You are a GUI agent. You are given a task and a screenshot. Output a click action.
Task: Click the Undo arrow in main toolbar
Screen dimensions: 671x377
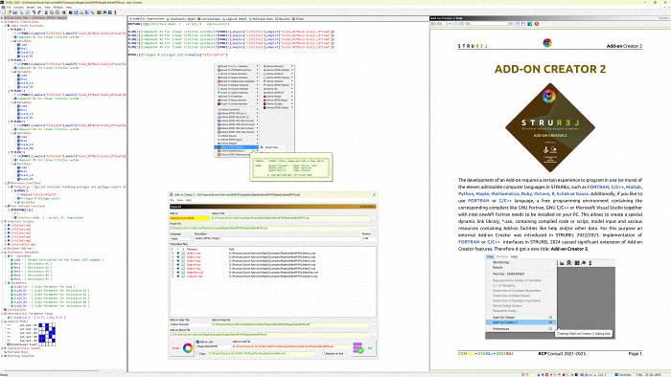[x=34, y=12]
